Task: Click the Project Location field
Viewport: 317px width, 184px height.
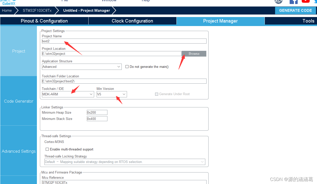Action: 112,54
